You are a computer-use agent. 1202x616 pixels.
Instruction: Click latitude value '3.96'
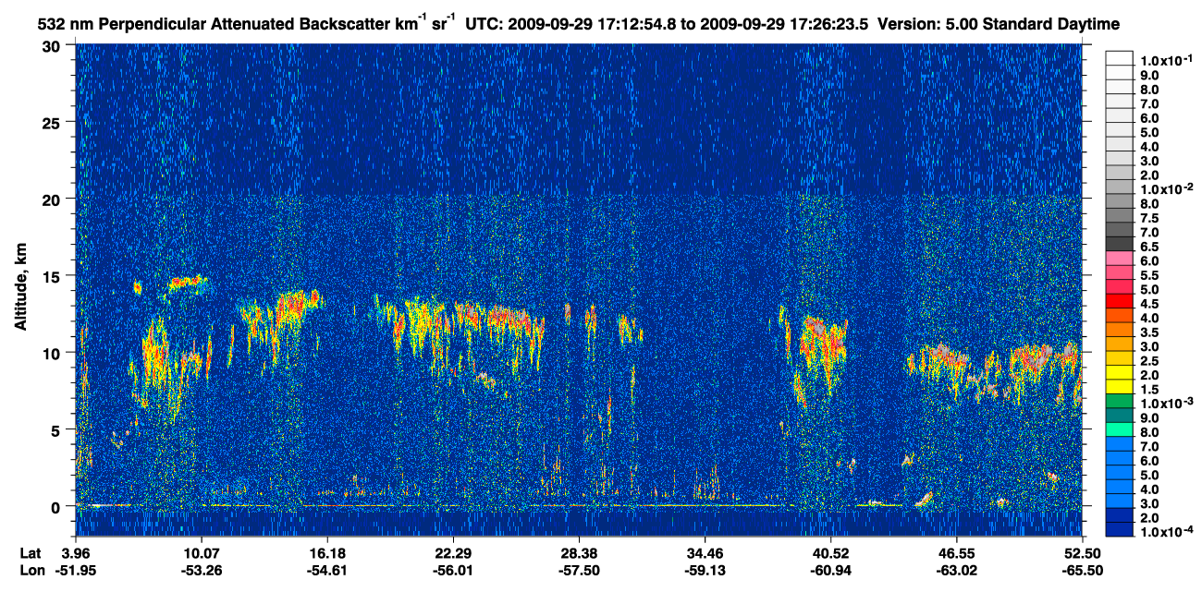76,552
